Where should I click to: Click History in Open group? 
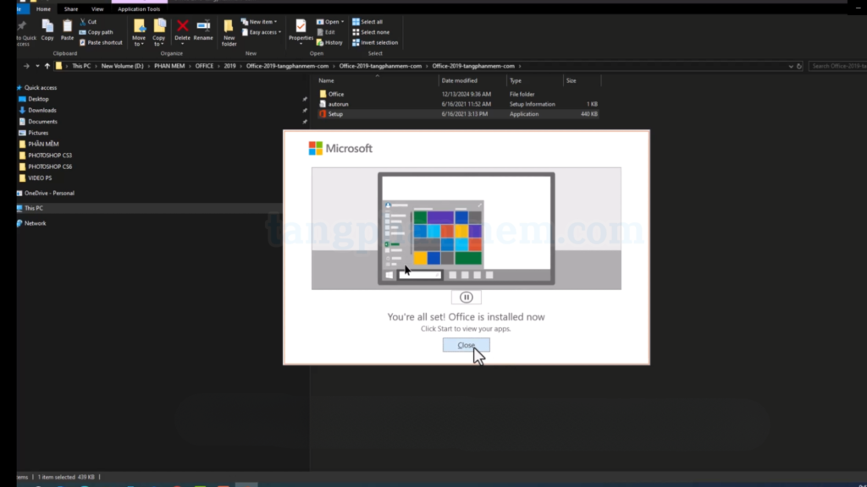[x=329, y=42]
